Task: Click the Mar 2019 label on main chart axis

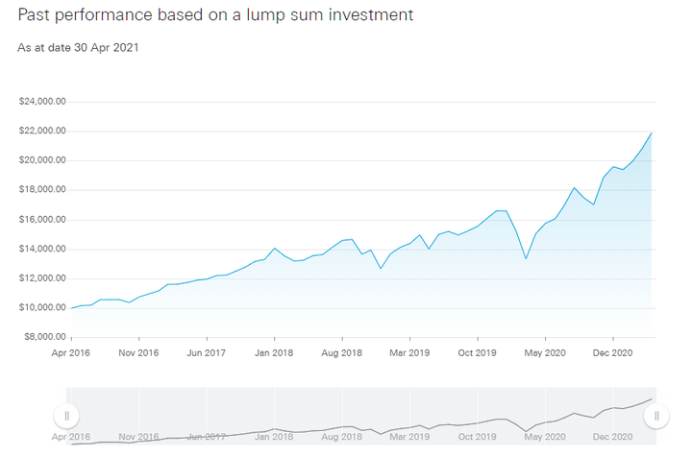Action: pyautogui.click(x=409, y=353)
